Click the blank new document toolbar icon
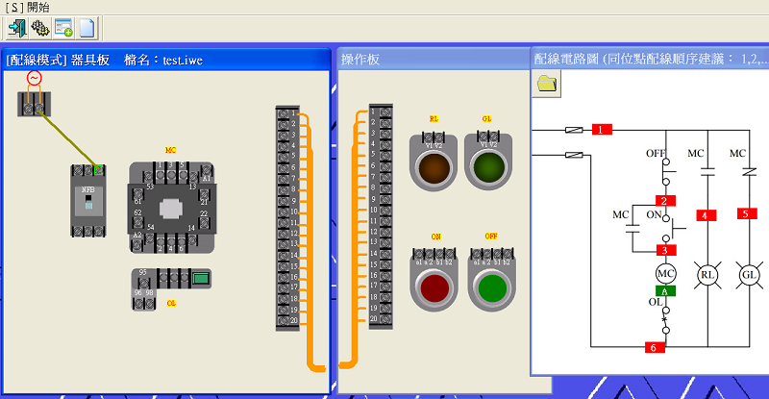This screenshot has height=399, width=769. 87,28
